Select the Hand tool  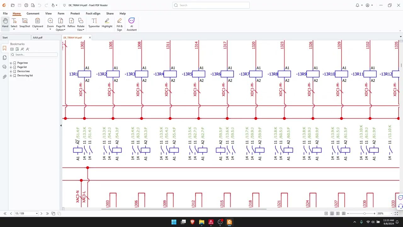click(x=5, y=23)
